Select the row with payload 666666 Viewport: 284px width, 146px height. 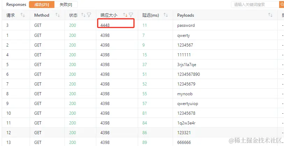pos(143,142)
